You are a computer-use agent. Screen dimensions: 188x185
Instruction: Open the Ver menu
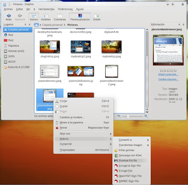pyautogui.click(x=28, y=9)
